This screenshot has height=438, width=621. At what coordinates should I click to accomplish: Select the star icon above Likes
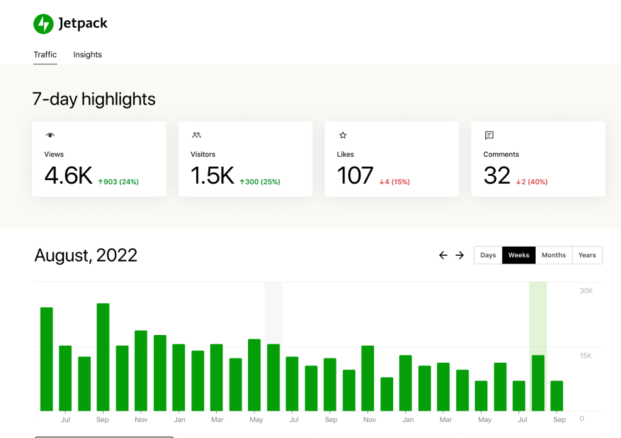coord(343,134)
